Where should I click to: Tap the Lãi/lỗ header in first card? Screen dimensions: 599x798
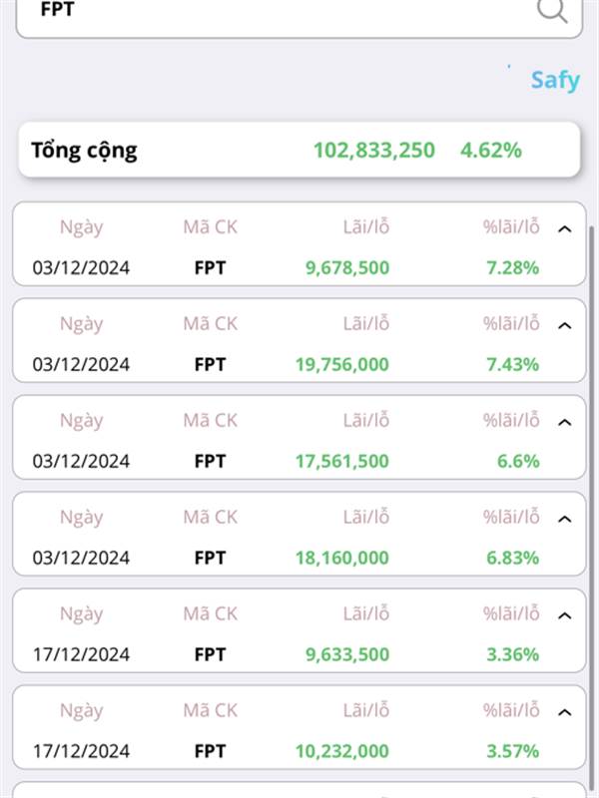tap(365, 226)
